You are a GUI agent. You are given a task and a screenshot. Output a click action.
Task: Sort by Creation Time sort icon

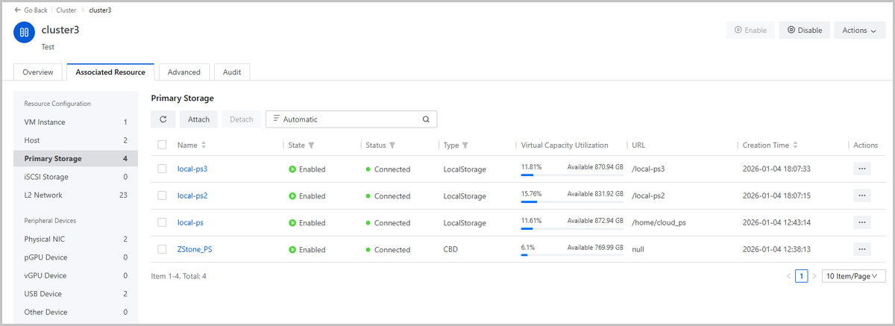pyautogui.click(x=795, y=145)
